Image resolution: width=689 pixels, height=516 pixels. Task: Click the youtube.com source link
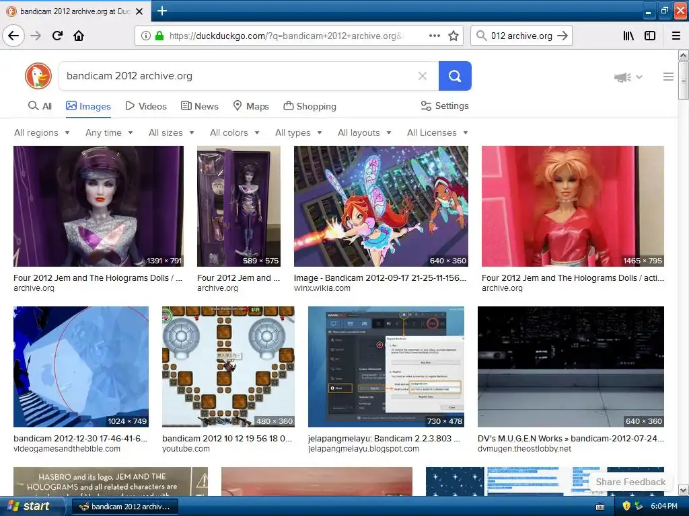pyautogui.click(x=186, y=449)
